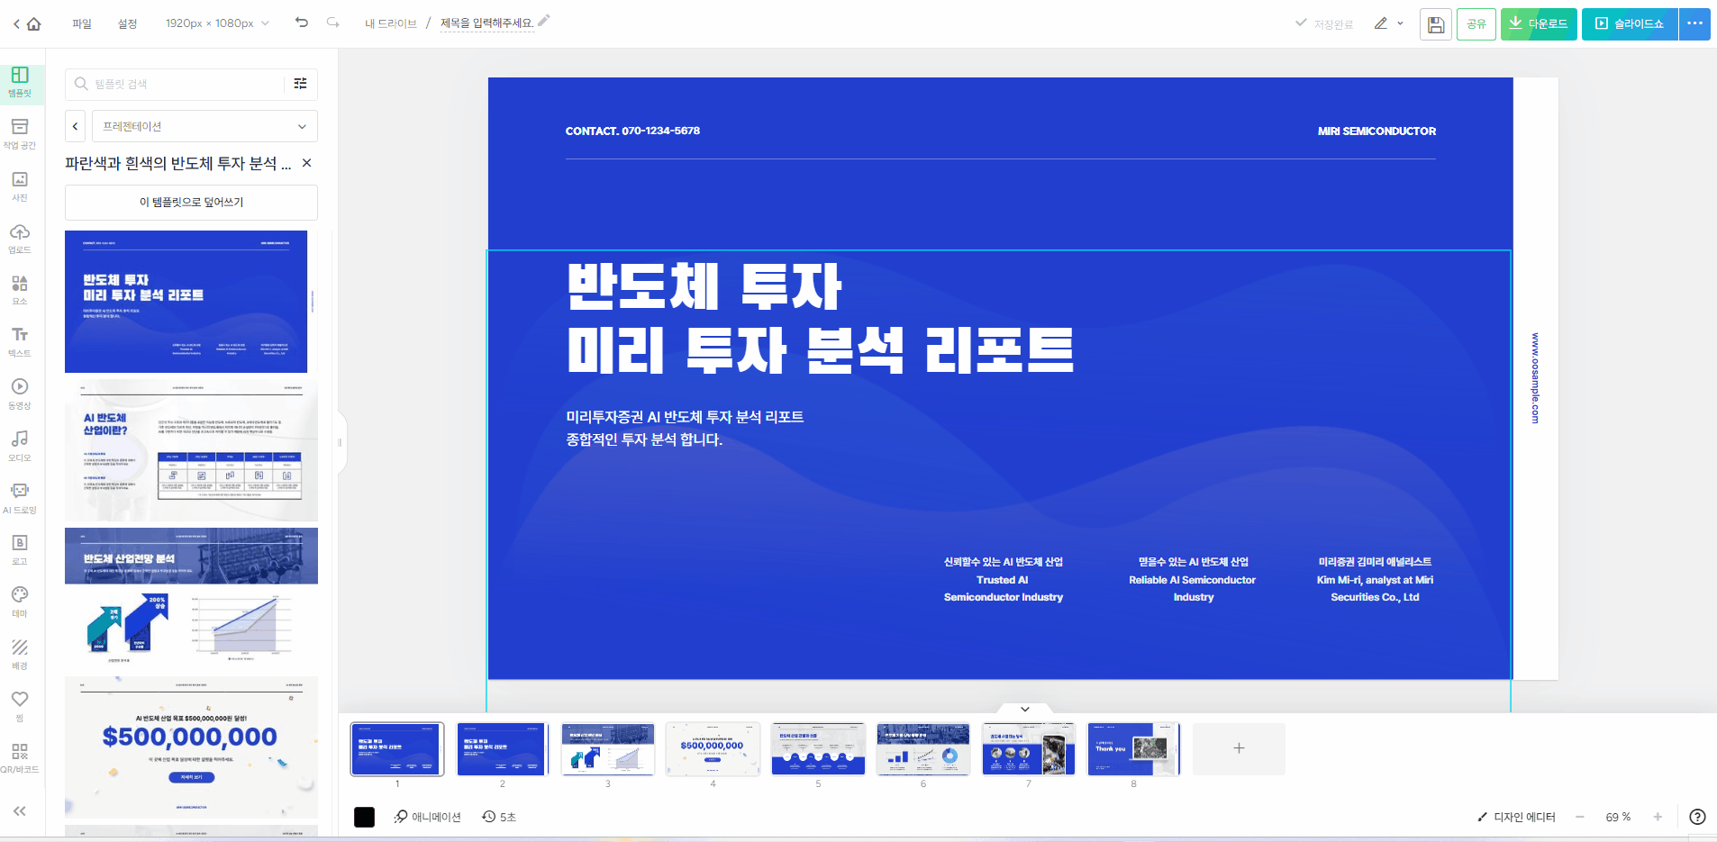Select slide 3 thumbnail in filmstrip
Viewport: 1717px width, 842px height.
pos(608,749)
